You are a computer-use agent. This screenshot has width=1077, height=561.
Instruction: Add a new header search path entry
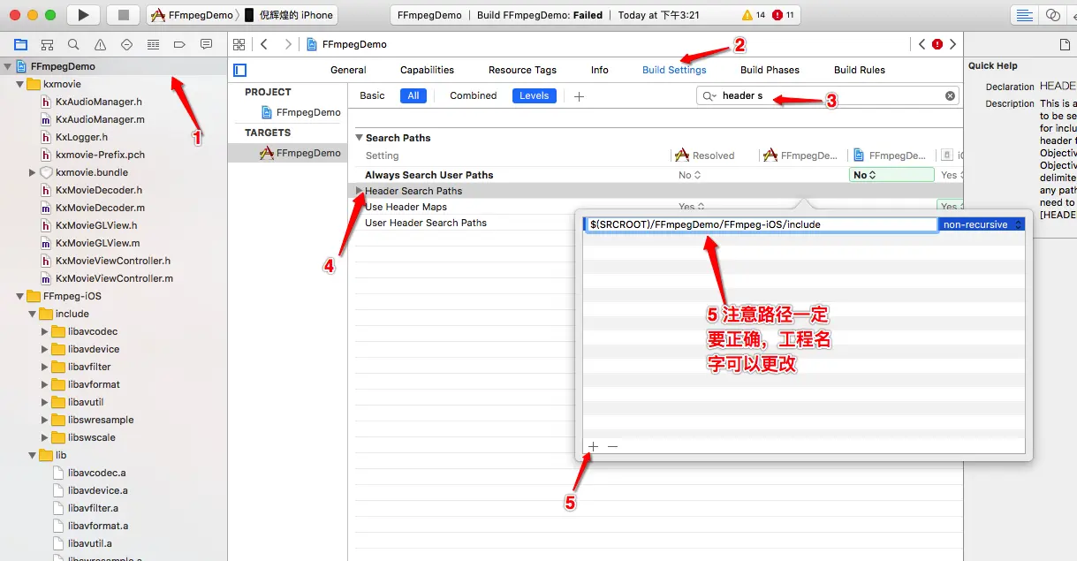(x=594, y=446)
